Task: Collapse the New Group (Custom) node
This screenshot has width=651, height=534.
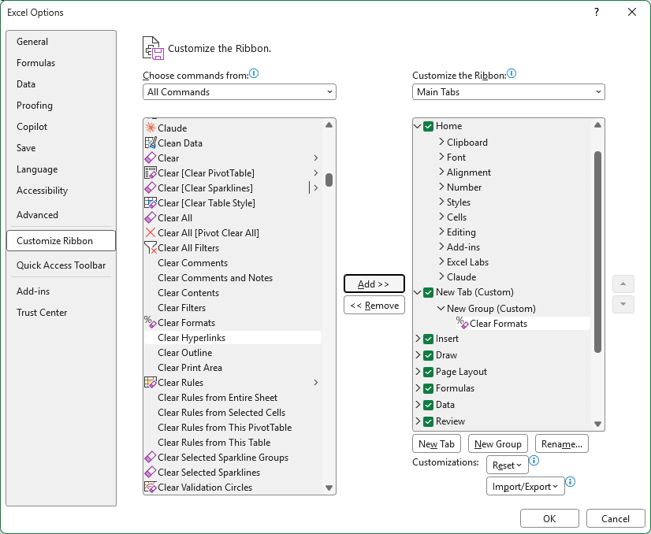Action: click(441, 308)
